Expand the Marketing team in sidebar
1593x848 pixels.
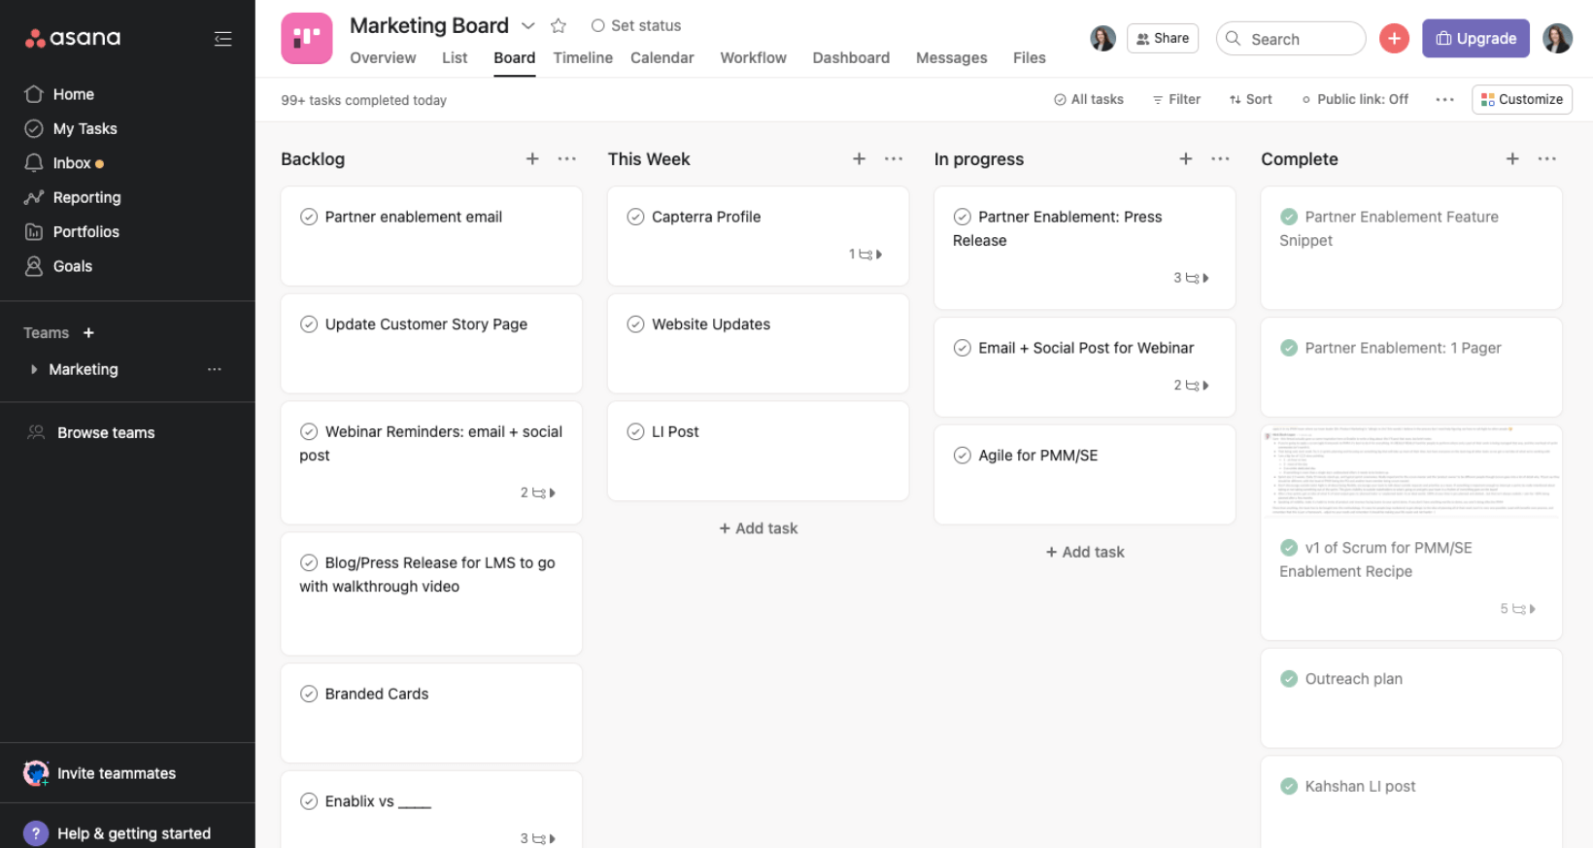coord(34,369)
